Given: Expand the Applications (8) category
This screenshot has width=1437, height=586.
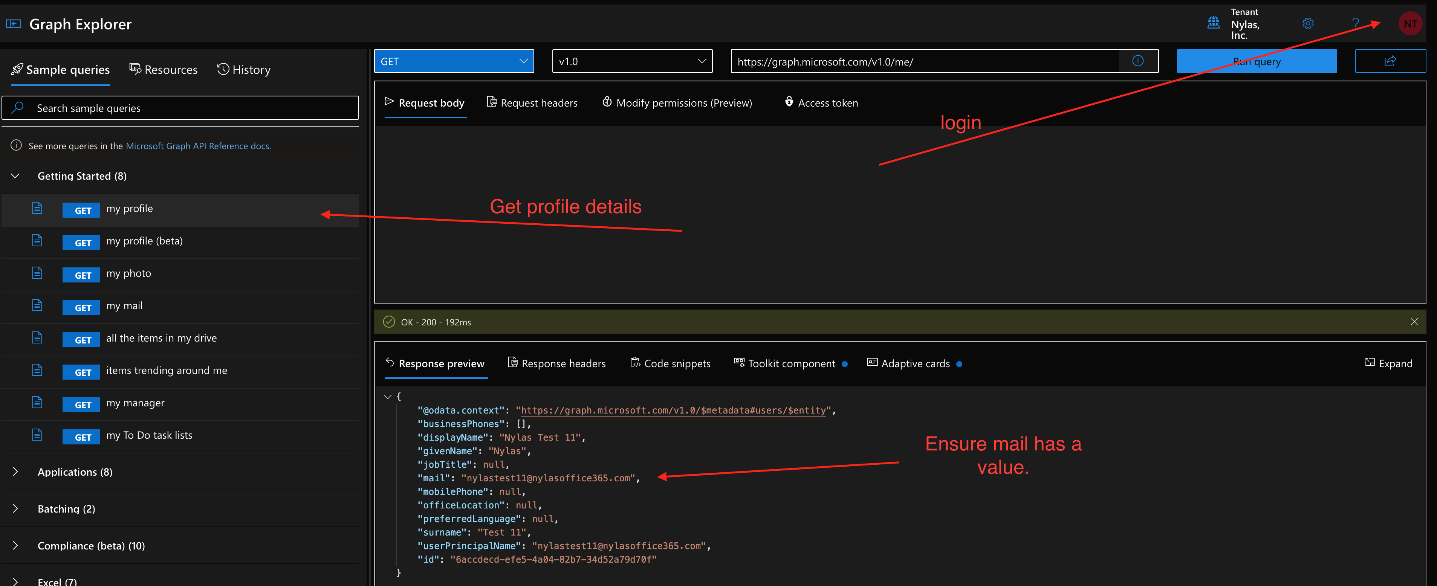Looking at the screenshot, I should pos(15,472).
